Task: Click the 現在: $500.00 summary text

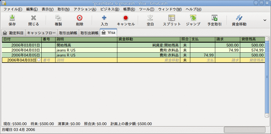Action: click(x=15, y=124)
